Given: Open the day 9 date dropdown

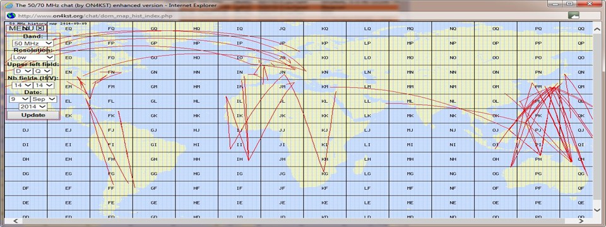Looking at the screenshot, I should coord(20,99).
